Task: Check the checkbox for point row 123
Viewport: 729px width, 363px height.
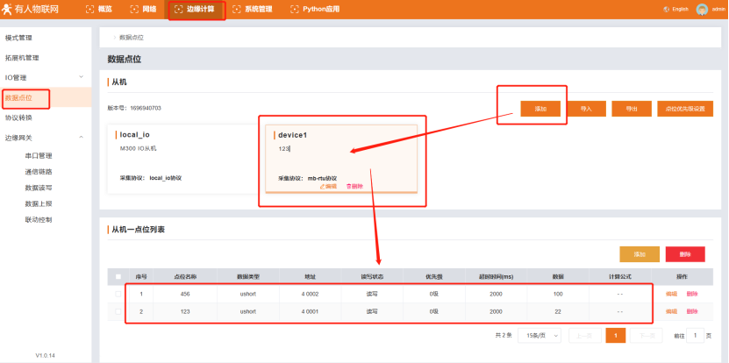Action: tap(118, 311)
